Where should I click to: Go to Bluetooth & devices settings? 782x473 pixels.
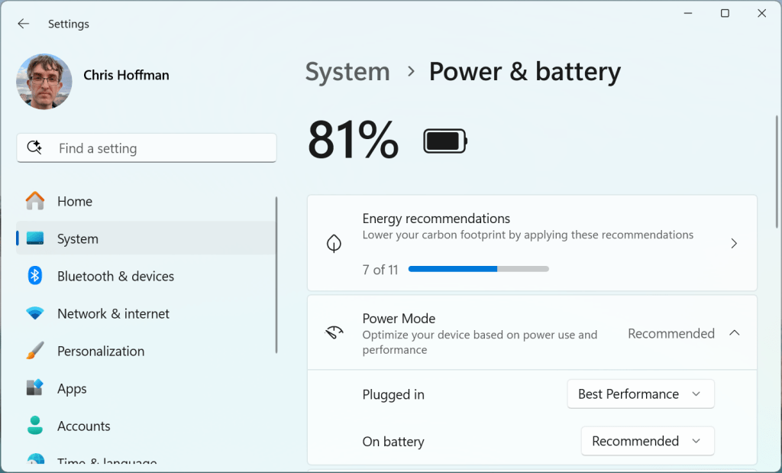[x=115, y=276]
